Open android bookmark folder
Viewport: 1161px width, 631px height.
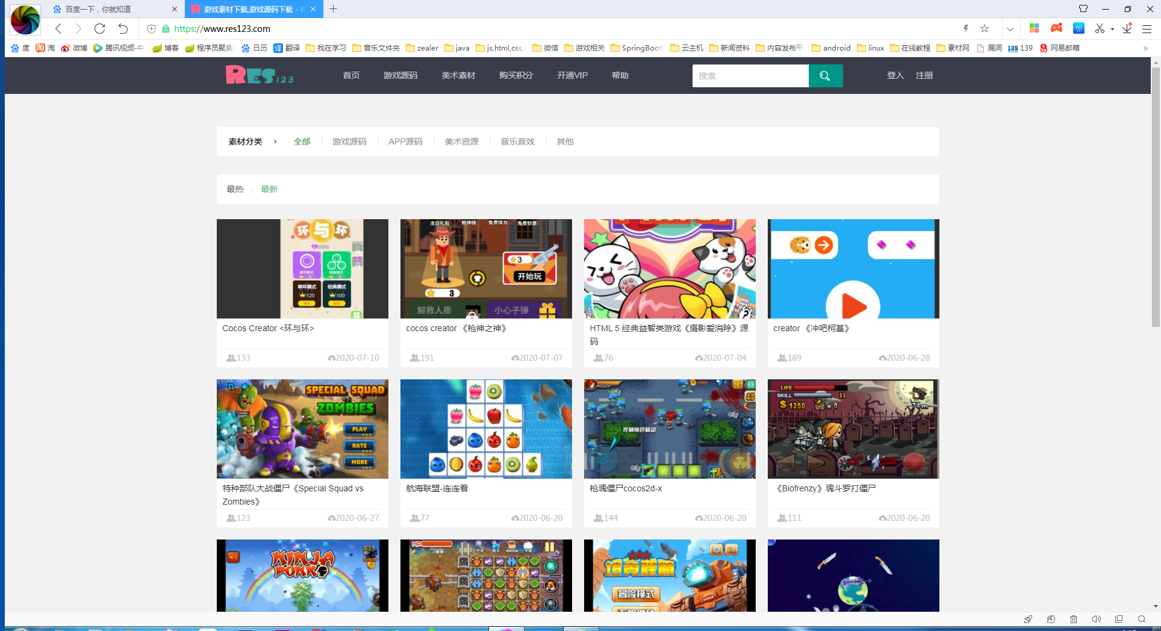831,48
